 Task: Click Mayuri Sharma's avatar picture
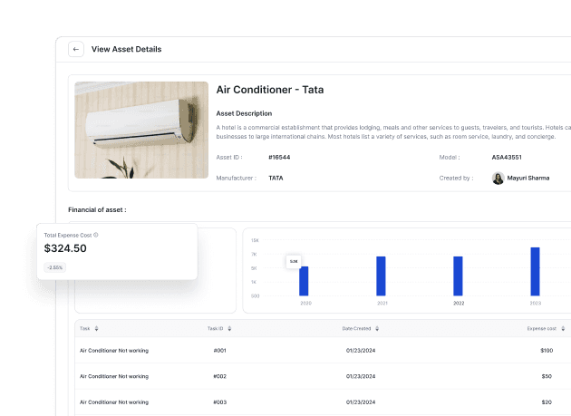[498, 179]
